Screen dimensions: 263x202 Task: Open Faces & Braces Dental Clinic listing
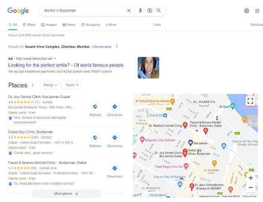[x=48, y=163]
